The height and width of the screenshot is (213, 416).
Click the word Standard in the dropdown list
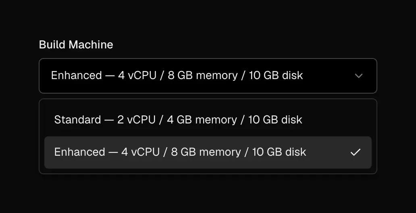click(77, 120)
